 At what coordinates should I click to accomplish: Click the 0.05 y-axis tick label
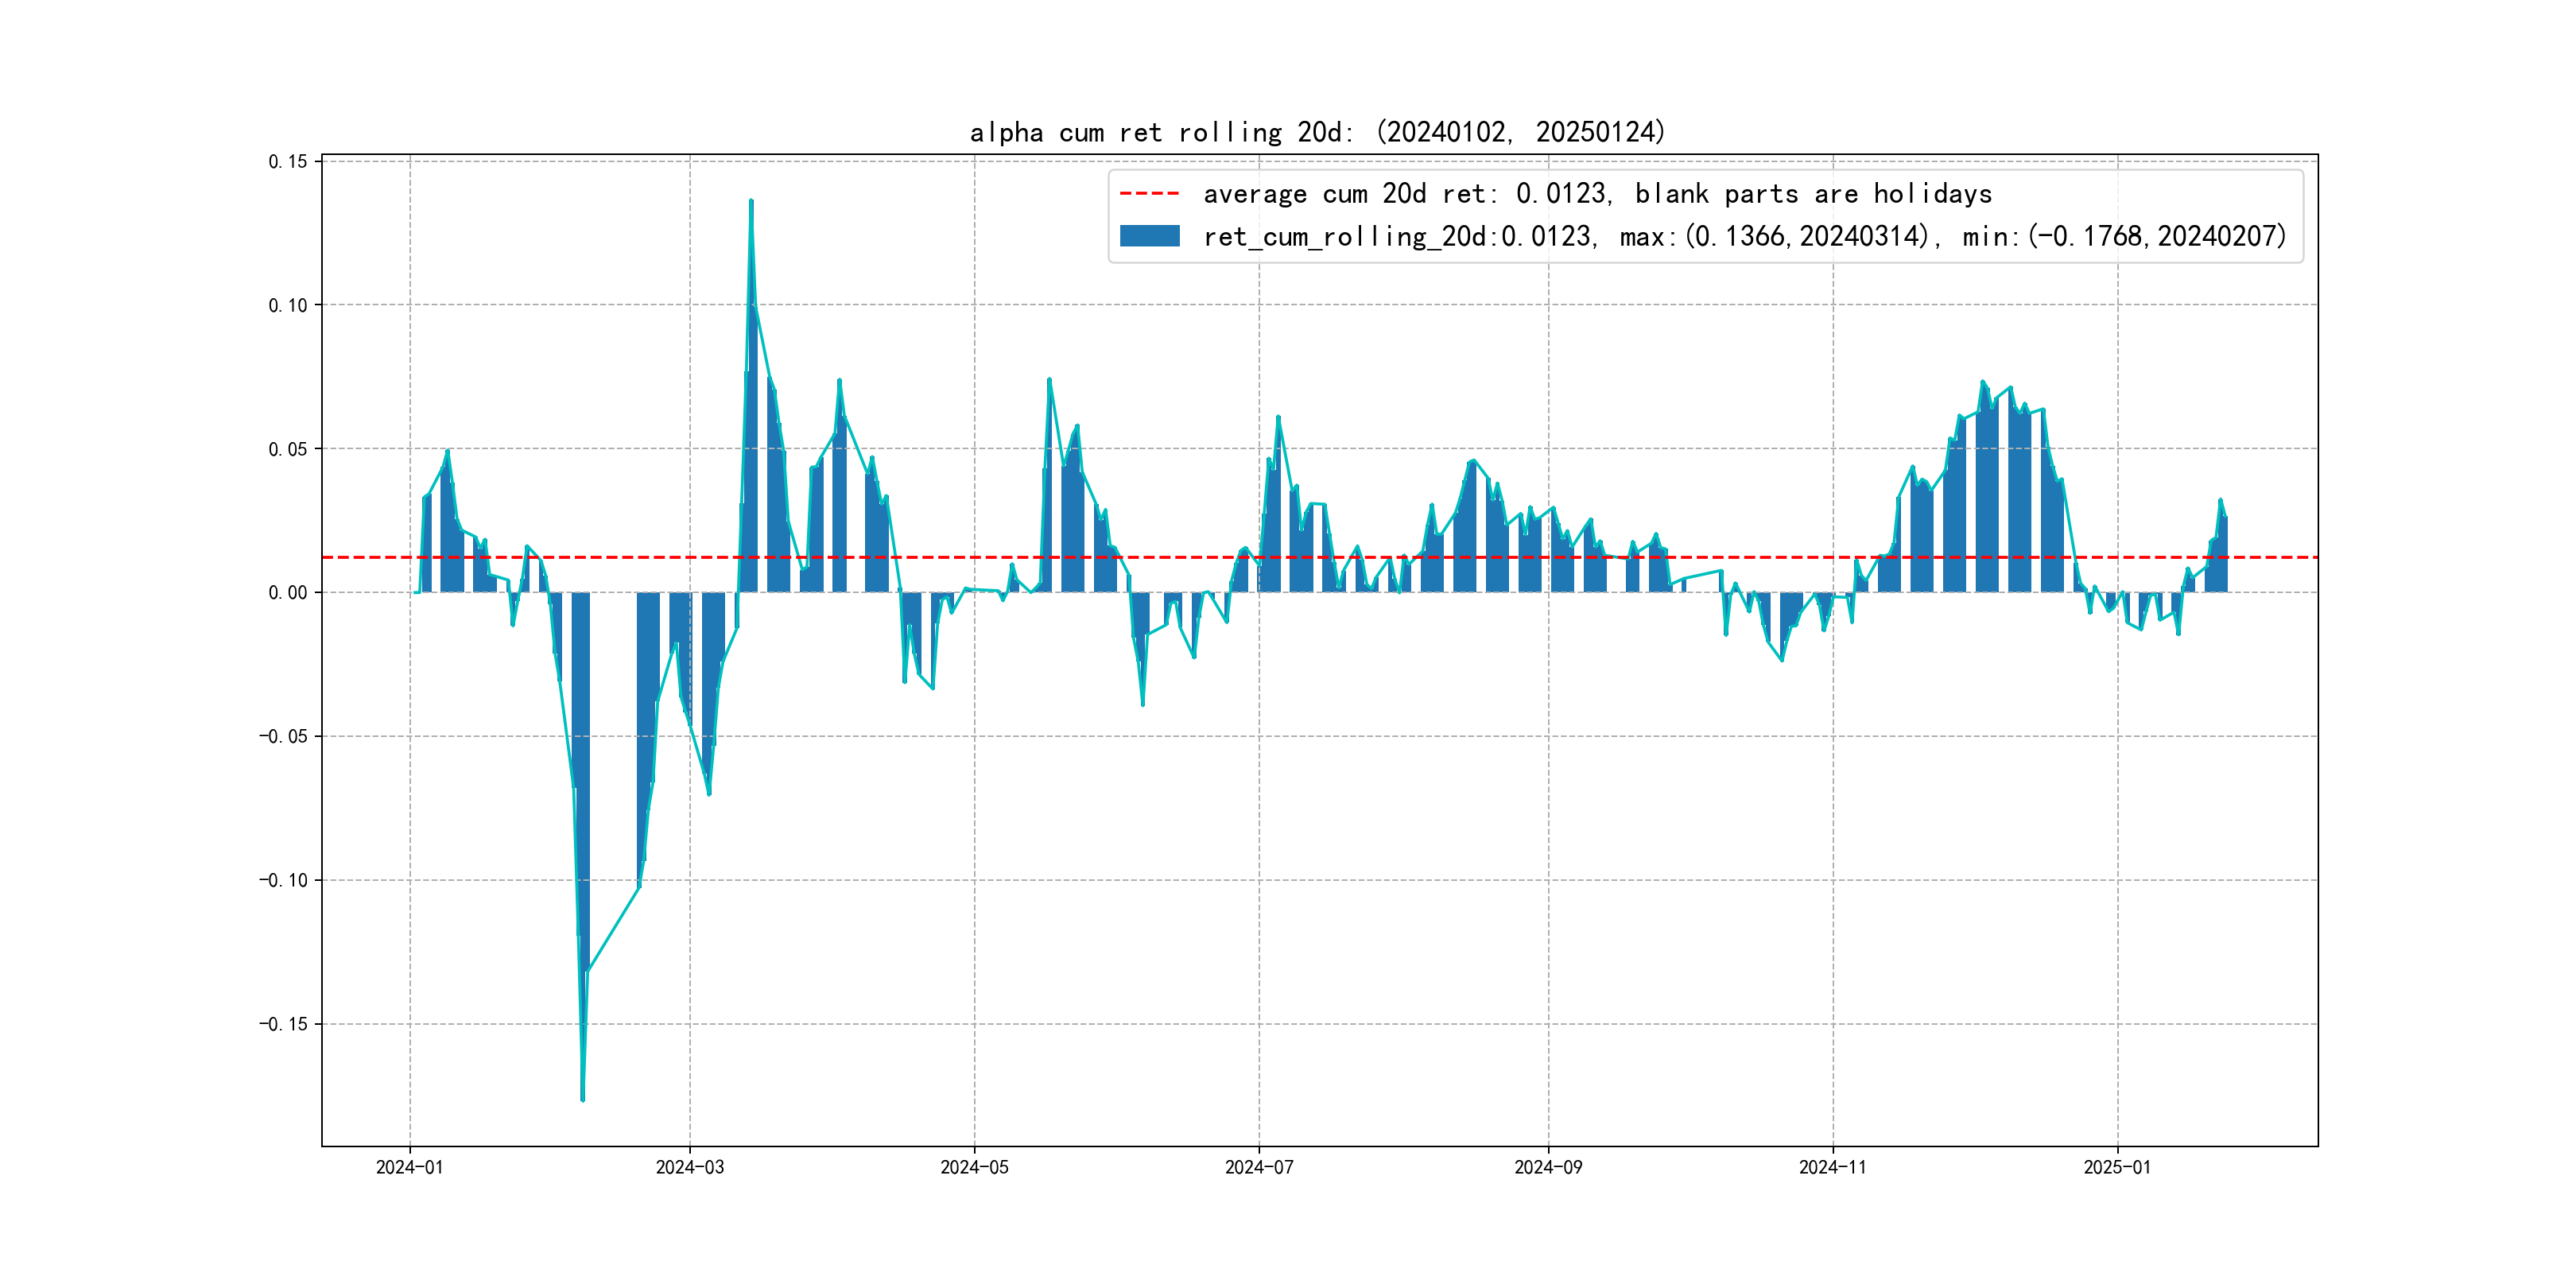pyautogui.click(x=288, y=449)
